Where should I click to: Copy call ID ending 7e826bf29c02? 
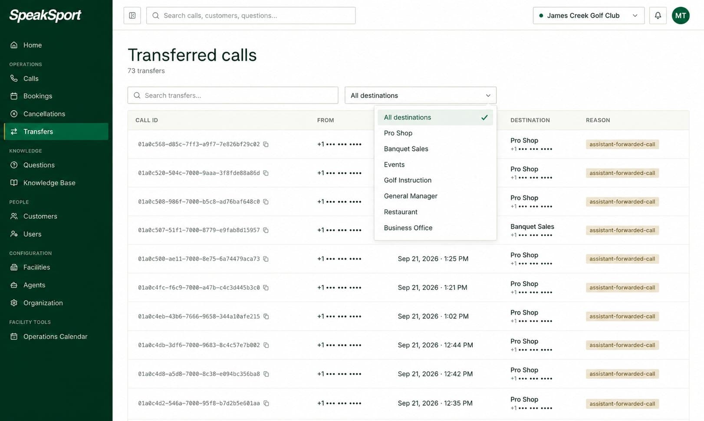coord(266,144)
